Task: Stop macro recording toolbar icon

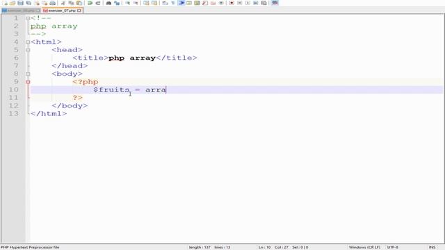Action: click(239, 3)
